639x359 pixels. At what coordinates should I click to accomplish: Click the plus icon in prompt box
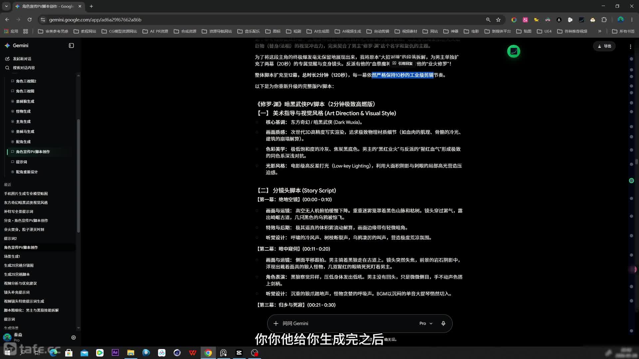click(276, 323)
